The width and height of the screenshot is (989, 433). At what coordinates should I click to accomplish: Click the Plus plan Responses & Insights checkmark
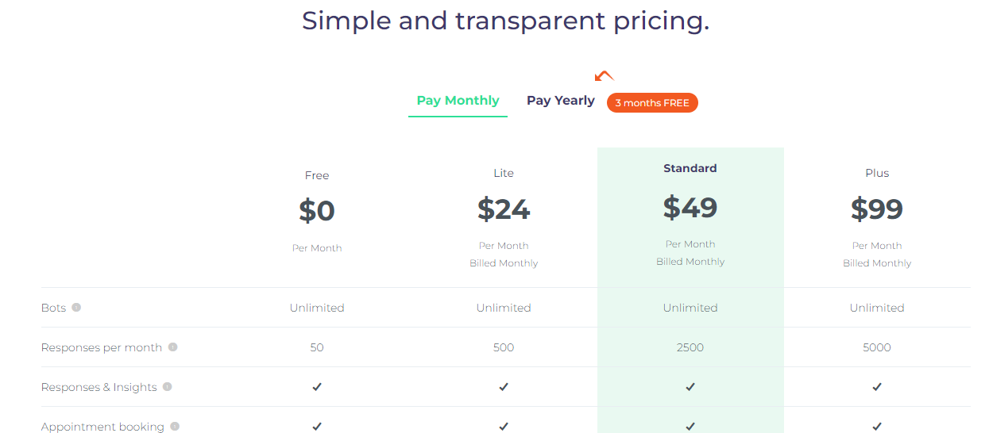point(877,387)
